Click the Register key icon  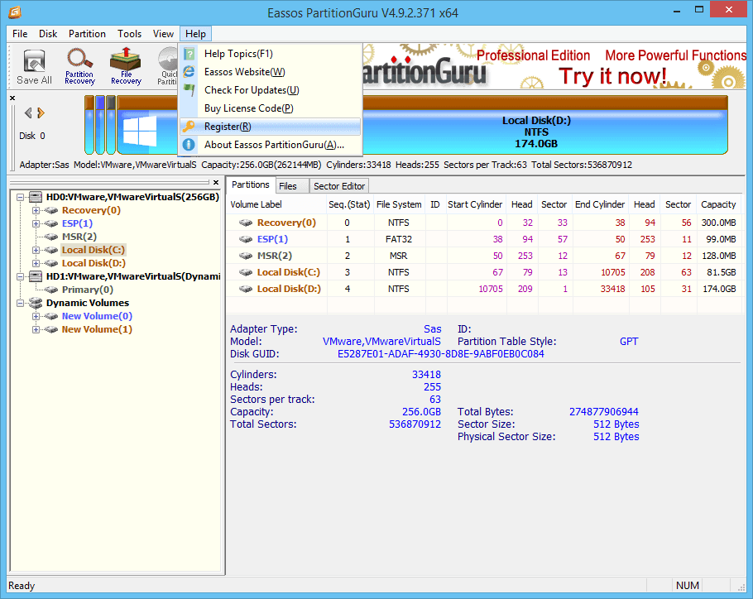click(x=189, y=127)
